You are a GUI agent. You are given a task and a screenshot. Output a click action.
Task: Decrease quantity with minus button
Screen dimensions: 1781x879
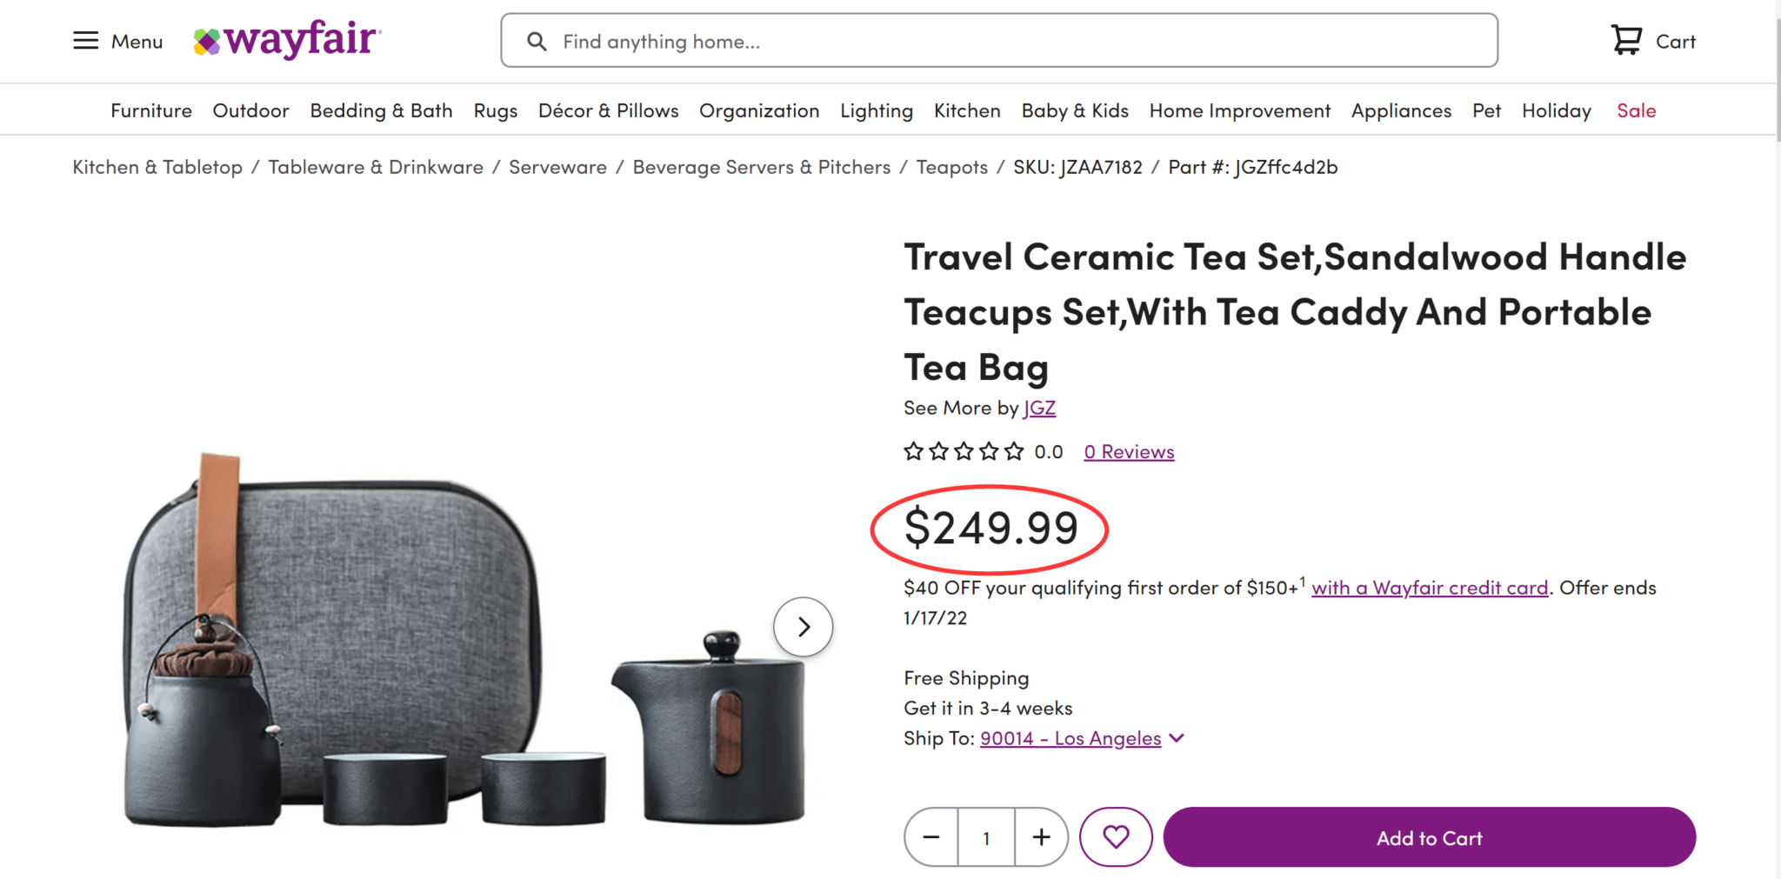(931, 837)
